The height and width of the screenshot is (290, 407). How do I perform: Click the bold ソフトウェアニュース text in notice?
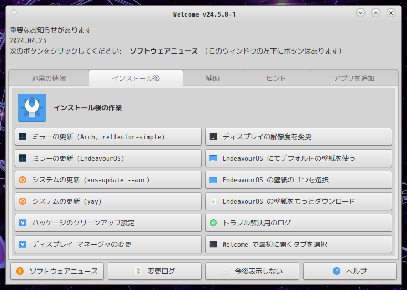tap(164, 51)
